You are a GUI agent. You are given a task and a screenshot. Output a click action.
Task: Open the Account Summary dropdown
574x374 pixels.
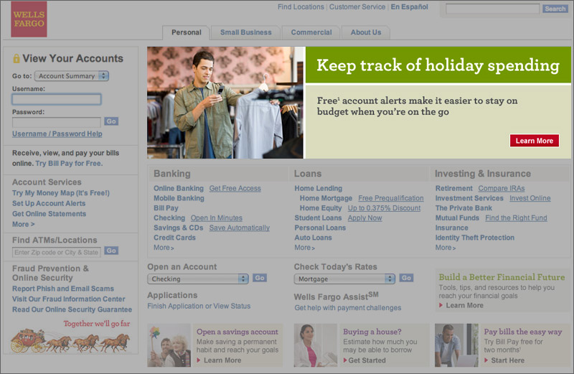72,76
